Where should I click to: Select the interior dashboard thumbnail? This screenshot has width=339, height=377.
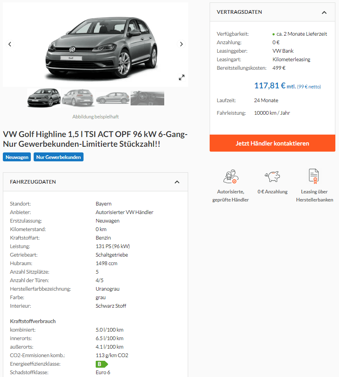coord(147,98)
